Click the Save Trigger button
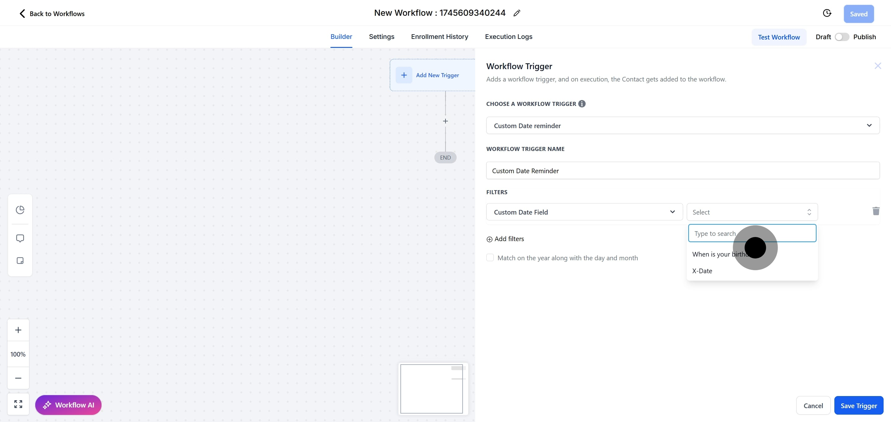 (859, 405)
